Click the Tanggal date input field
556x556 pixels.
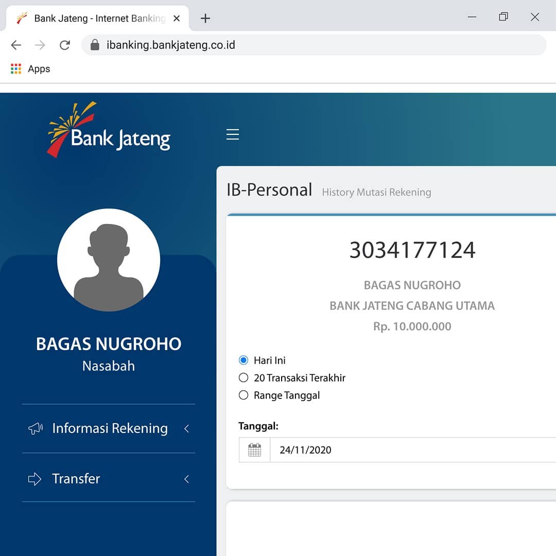click(x=413, y=450)
